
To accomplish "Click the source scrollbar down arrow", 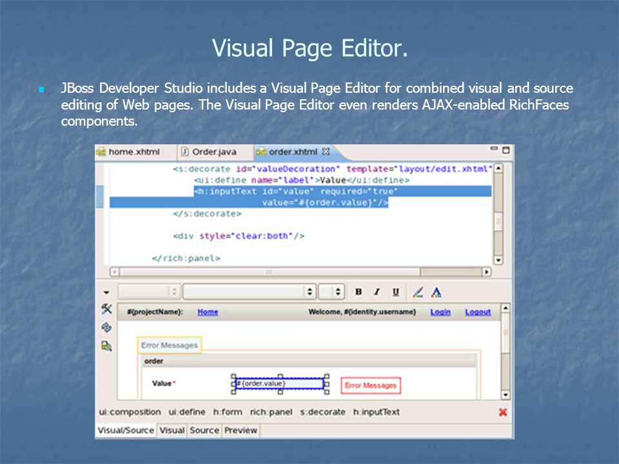I will (x=498, y=260).
